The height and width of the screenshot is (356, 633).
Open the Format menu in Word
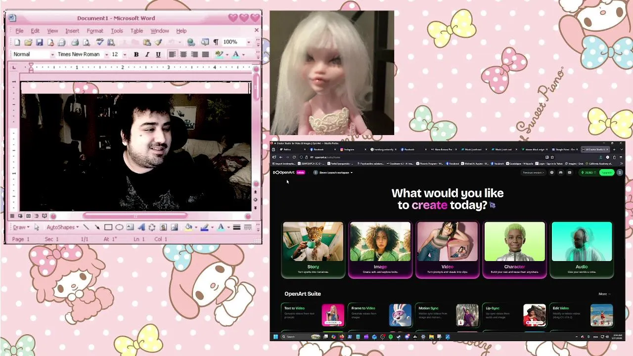click(x=95, y=31)
